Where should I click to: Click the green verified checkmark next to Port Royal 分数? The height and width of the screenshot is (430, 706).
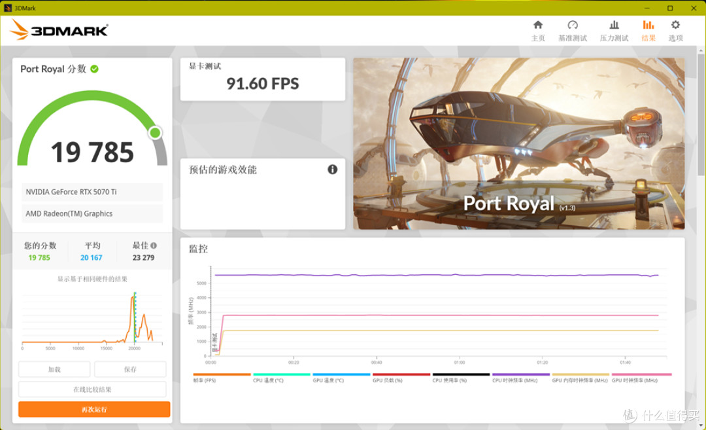(95, 69)
